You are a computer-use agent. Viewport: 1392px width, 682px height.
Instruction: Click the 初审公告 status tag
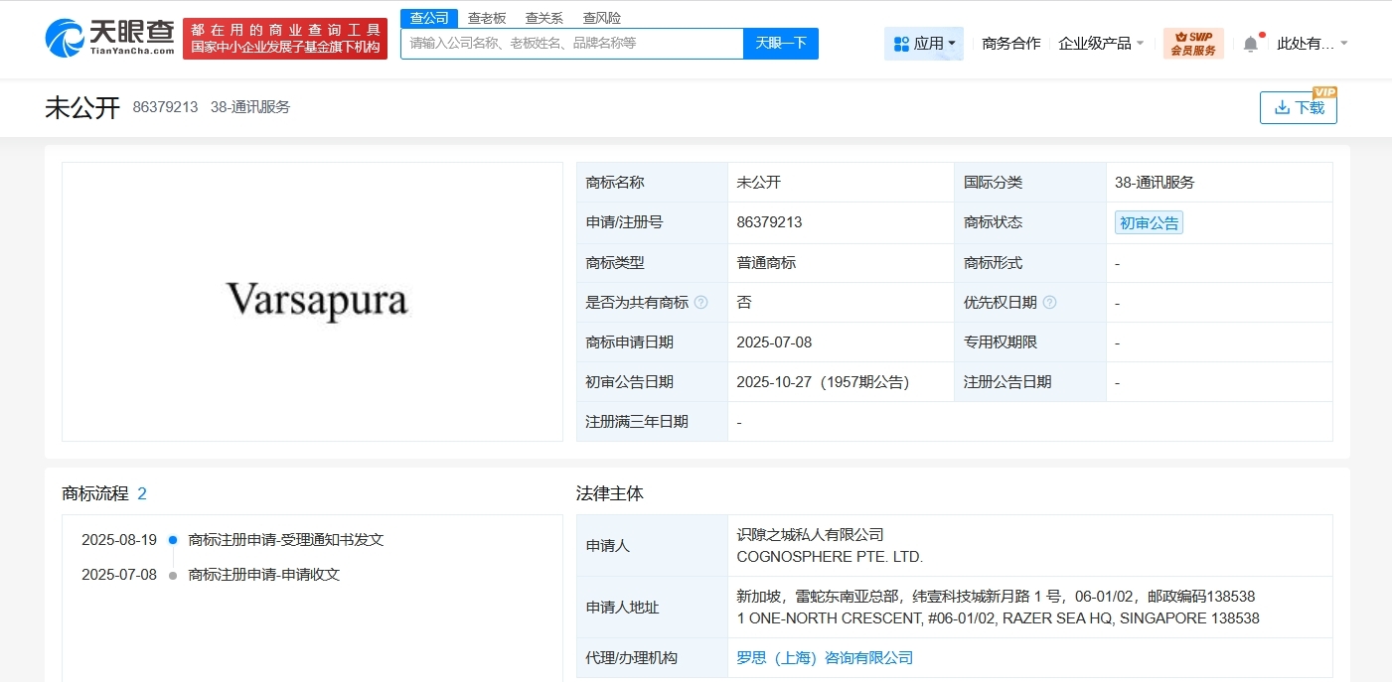[1149, 222]
